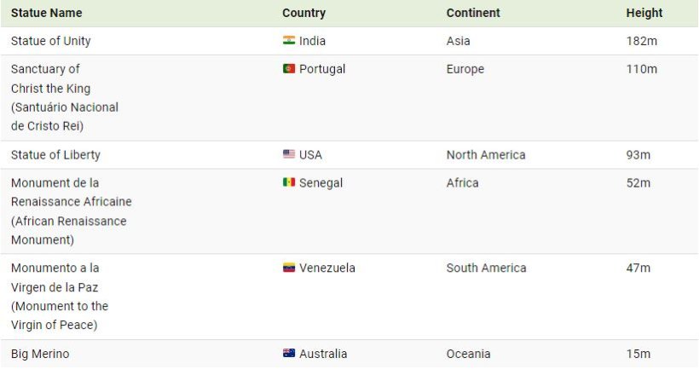Image resolution: width=699 pixels, height=375 pixels.
Task: Click the USA flag icon
Action: pyautogui.click(x=289, y=154)
